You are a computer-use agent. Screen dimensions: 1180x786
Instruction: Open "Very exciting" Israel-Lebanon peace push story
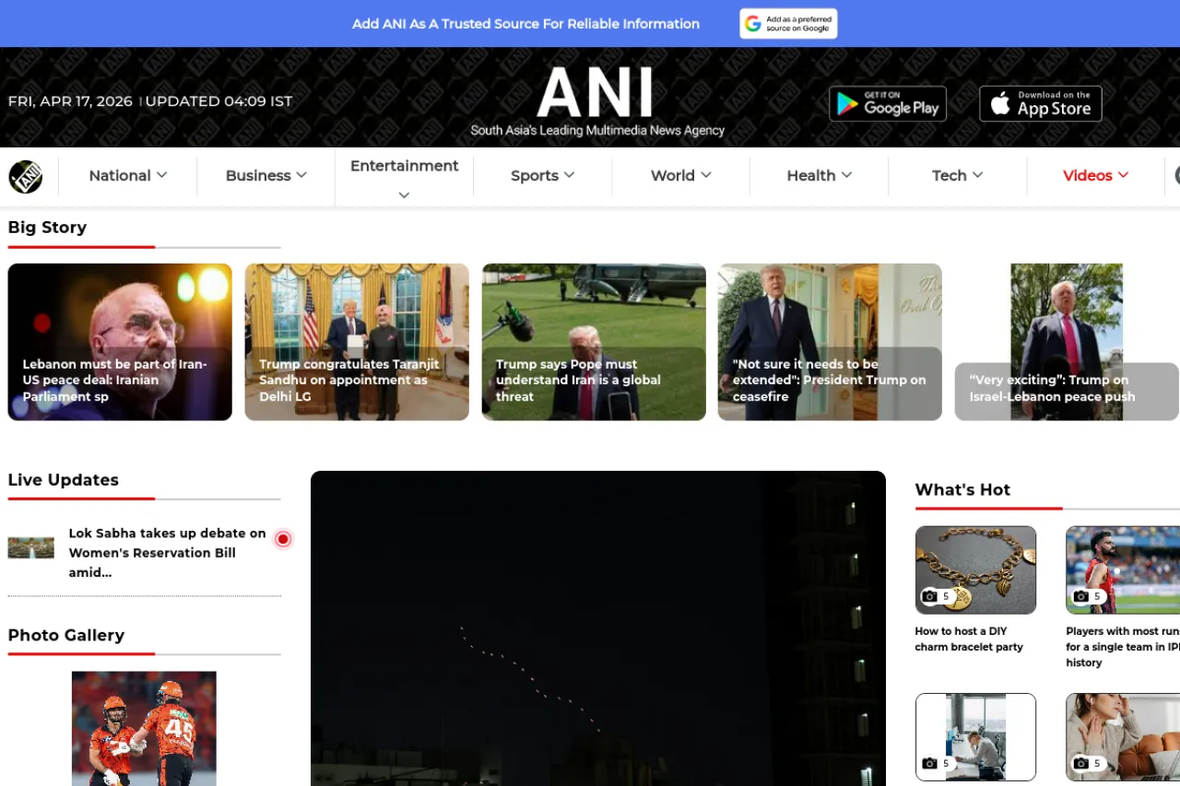pos(1067,342)
